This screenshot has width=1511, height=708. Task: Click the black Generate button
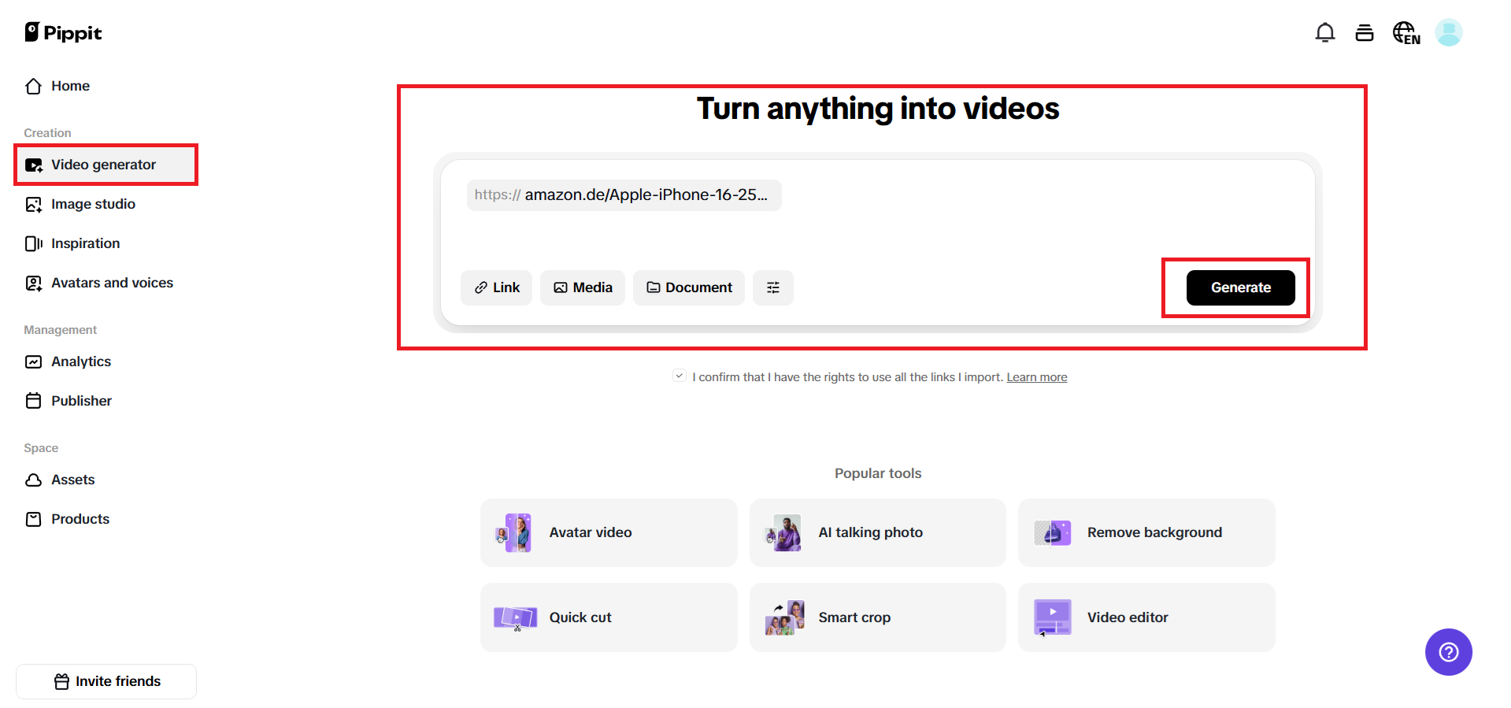pos(1241,287)
